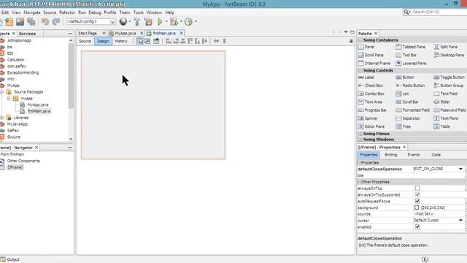Select Button control in Palette
Image resolution: width=467 pixels, height=263 pixels.
coord(405,77)
